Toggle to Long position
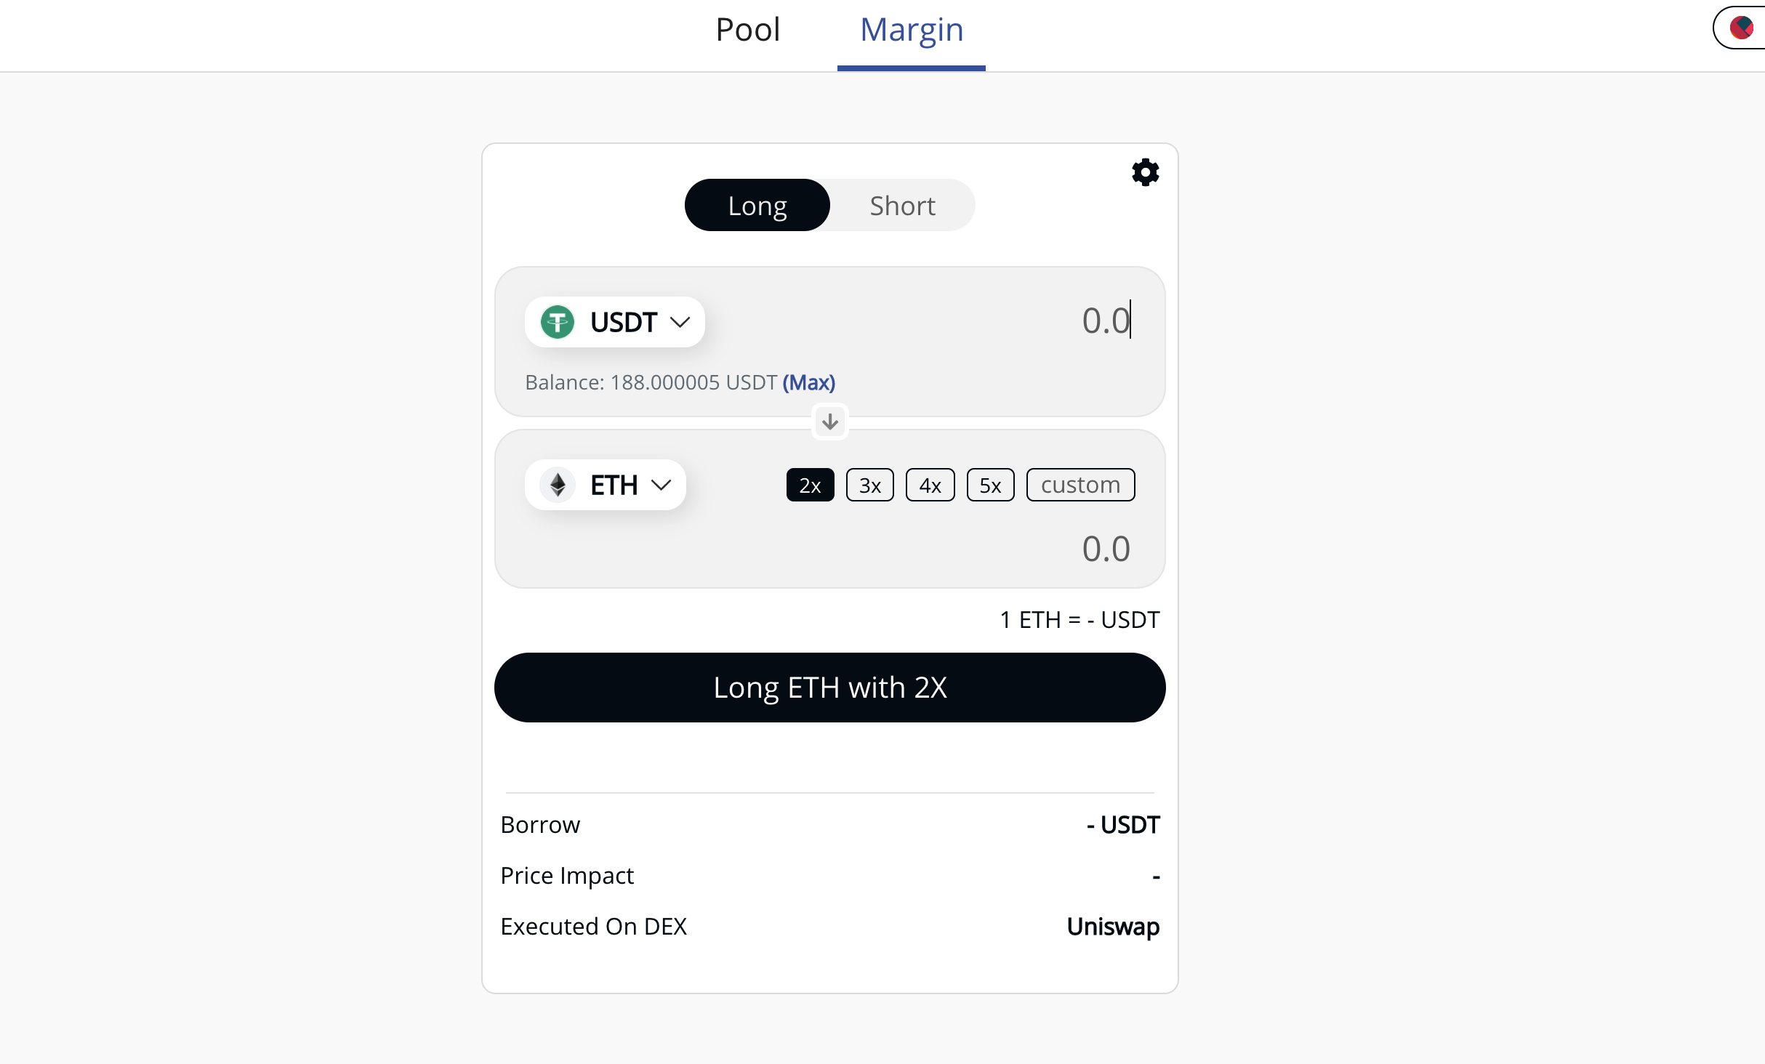 (755, 204)
